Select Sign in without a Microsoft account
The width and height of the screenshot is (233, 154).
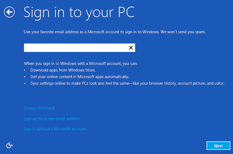(54, 129)
